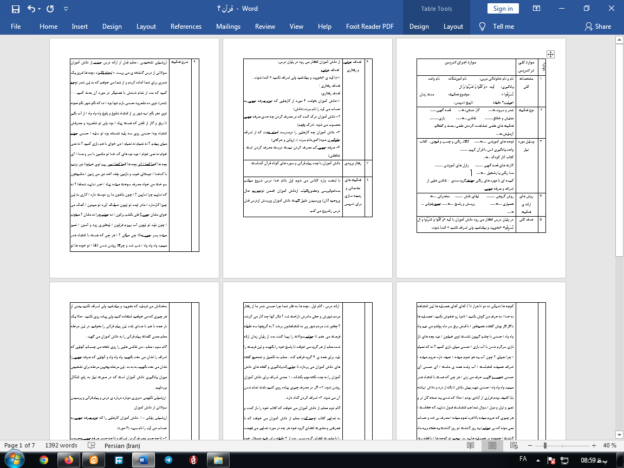The width and height of the screenshot is (624, 468).
Task: Click the Tell me search field
Action: pyautogui.click(x=503, y=26)
